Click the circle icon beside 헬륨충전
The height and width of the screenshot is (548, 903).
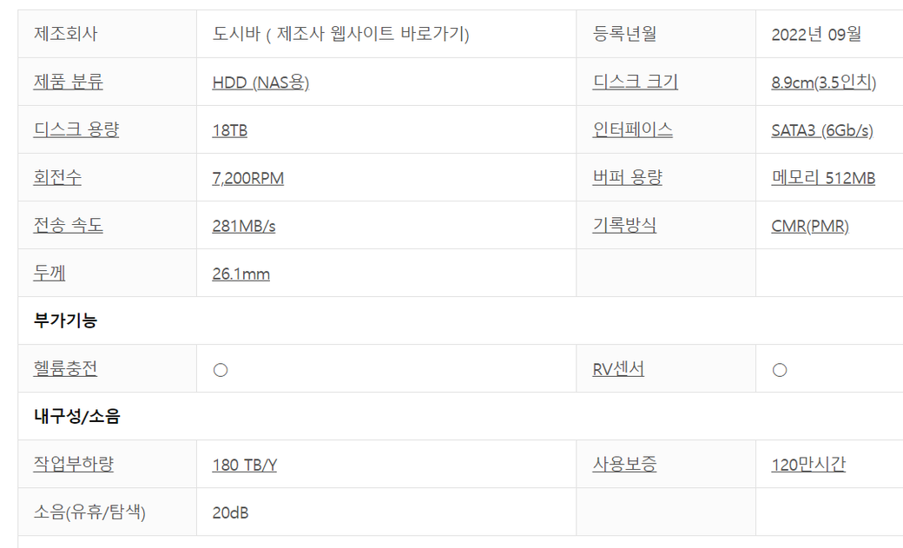tap(221, 370)
